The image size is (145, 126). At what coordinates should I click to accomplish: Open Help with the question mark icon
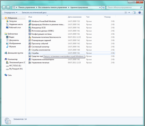139,12
